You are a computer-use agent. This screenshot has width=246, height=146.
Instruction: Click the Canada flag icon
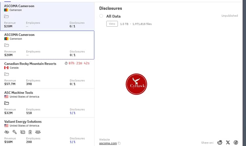pyautogui.click(x=6, y=68)
